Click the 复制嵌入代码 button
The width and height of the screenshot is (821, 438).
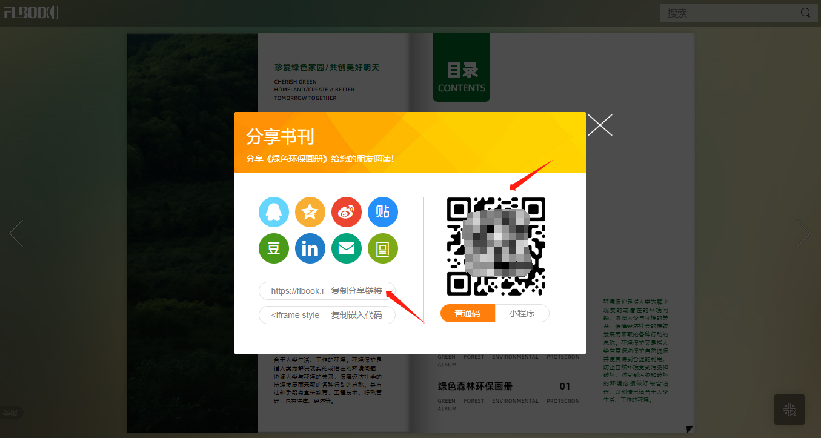361,315
